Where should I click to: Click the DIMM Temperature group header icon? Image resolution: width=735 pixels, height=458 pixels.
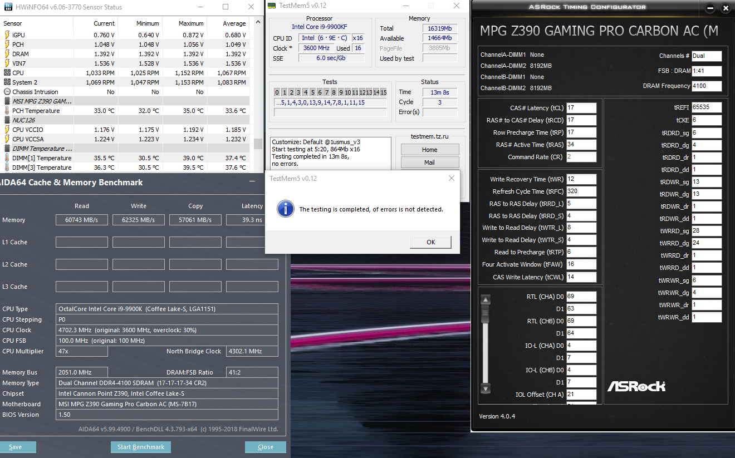click(x=7, y=149)
